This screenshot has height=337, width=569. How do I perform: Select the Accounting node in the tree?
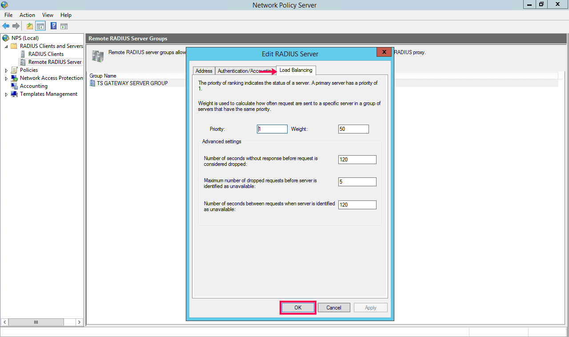33,86
